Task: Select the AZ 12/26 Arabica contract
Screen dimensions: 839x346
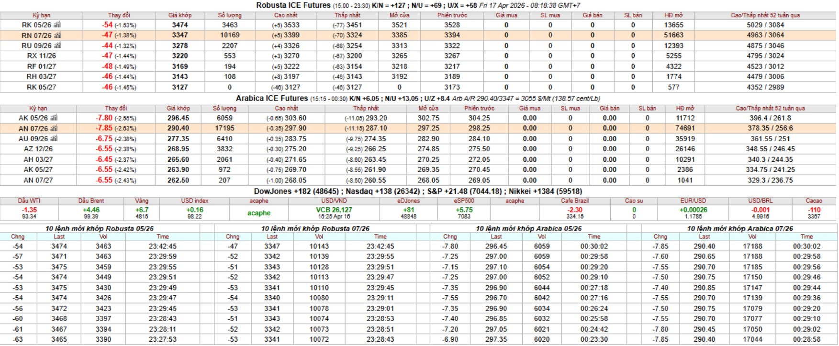Action: (38, 149)
